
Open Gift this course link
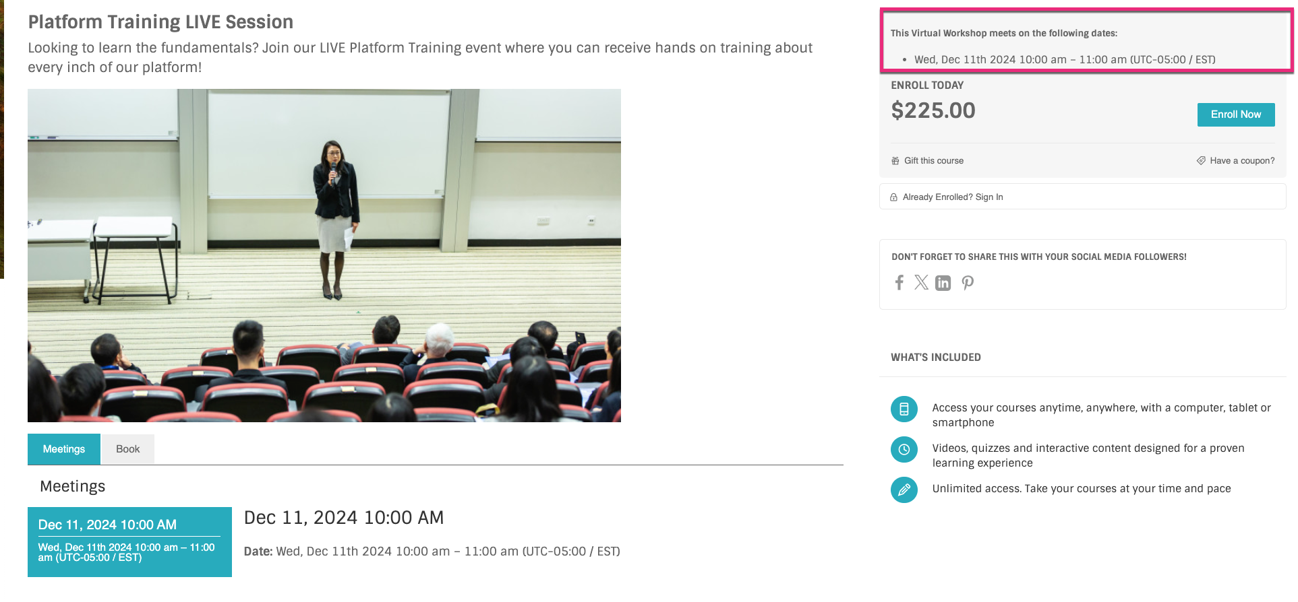point(933,161)
